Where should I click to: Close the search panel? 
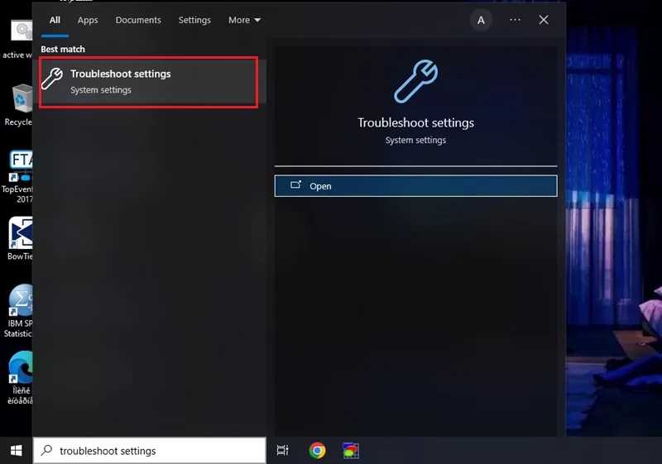click(544, 20)
